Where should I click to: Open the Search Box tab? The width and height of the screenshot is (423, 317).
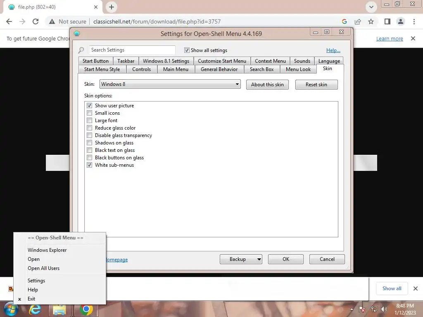point(261,69)
